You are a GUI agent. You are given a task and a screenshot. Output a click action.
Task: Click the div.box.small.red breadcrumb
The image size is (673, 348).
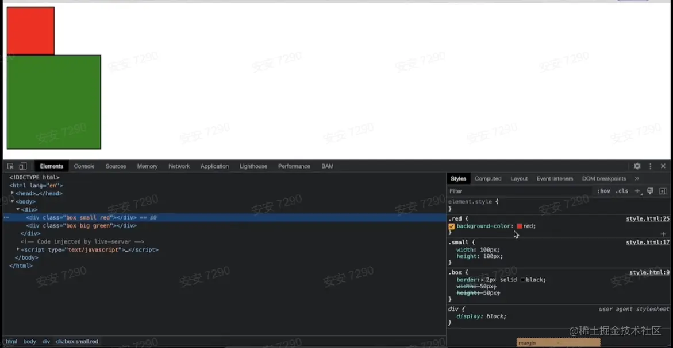(77, 342)
